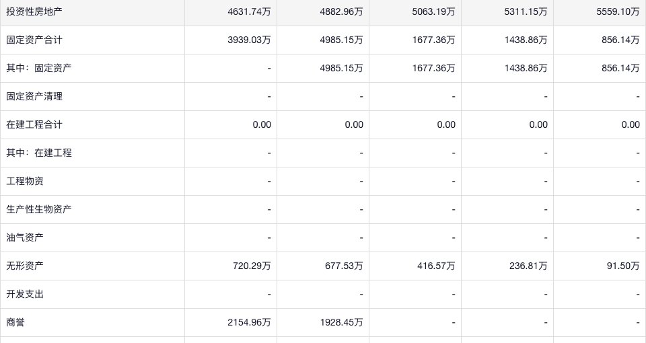The width and height of the screenshot is (646, 343).
Task: Select the 1928.45万 cell in 商誉 row
Action: tap(341, 322)
